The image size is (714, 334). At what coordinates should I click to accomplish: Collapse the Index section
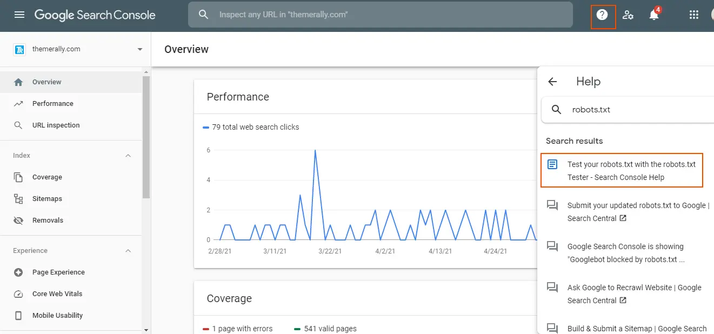pyautogui.click(x=128, y=156)
